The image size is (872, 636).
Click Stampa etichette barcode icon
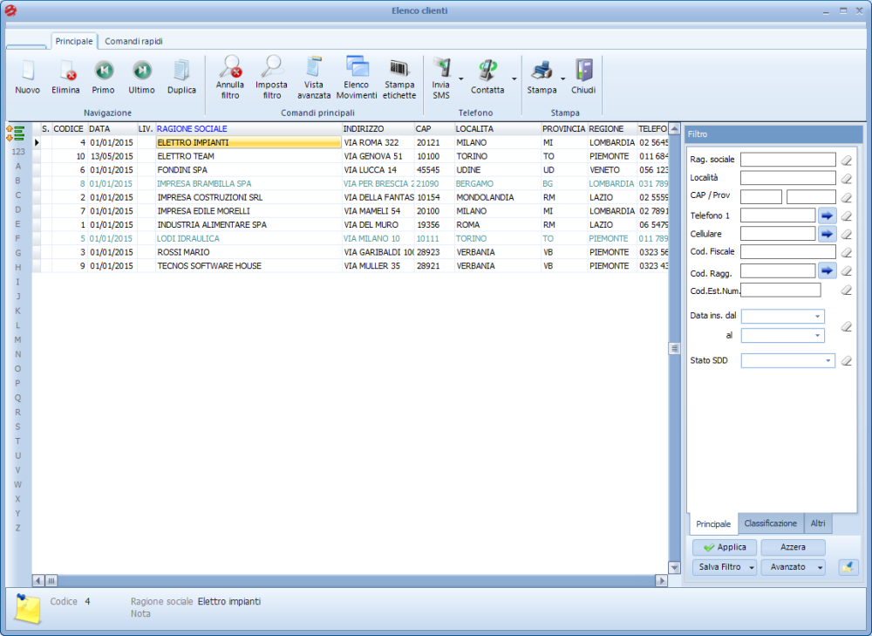pyautogui.click(x=399, y=68)
